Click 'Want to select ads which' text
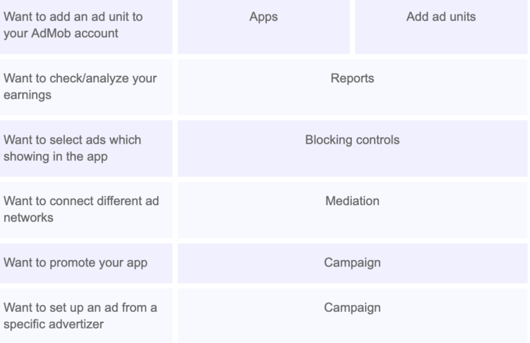The image size is (530, 343). [72, 139]
